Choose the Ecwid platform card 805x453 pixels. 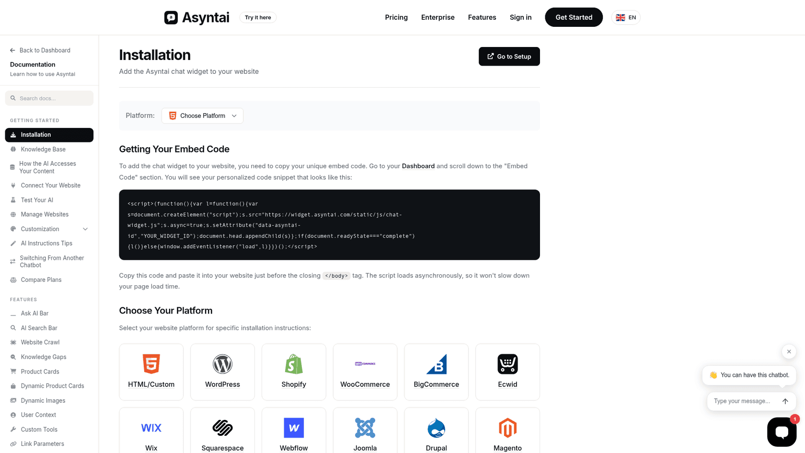[x=507, y=372]
